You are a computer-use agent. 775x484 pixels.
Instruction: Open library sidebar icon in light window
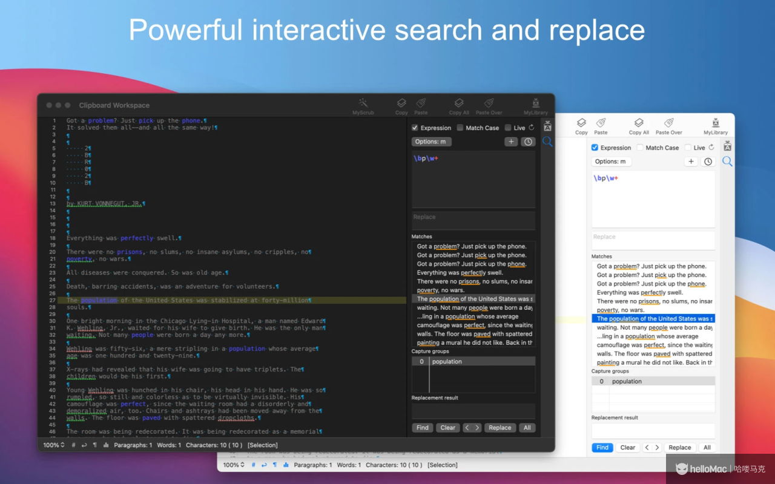727,146
